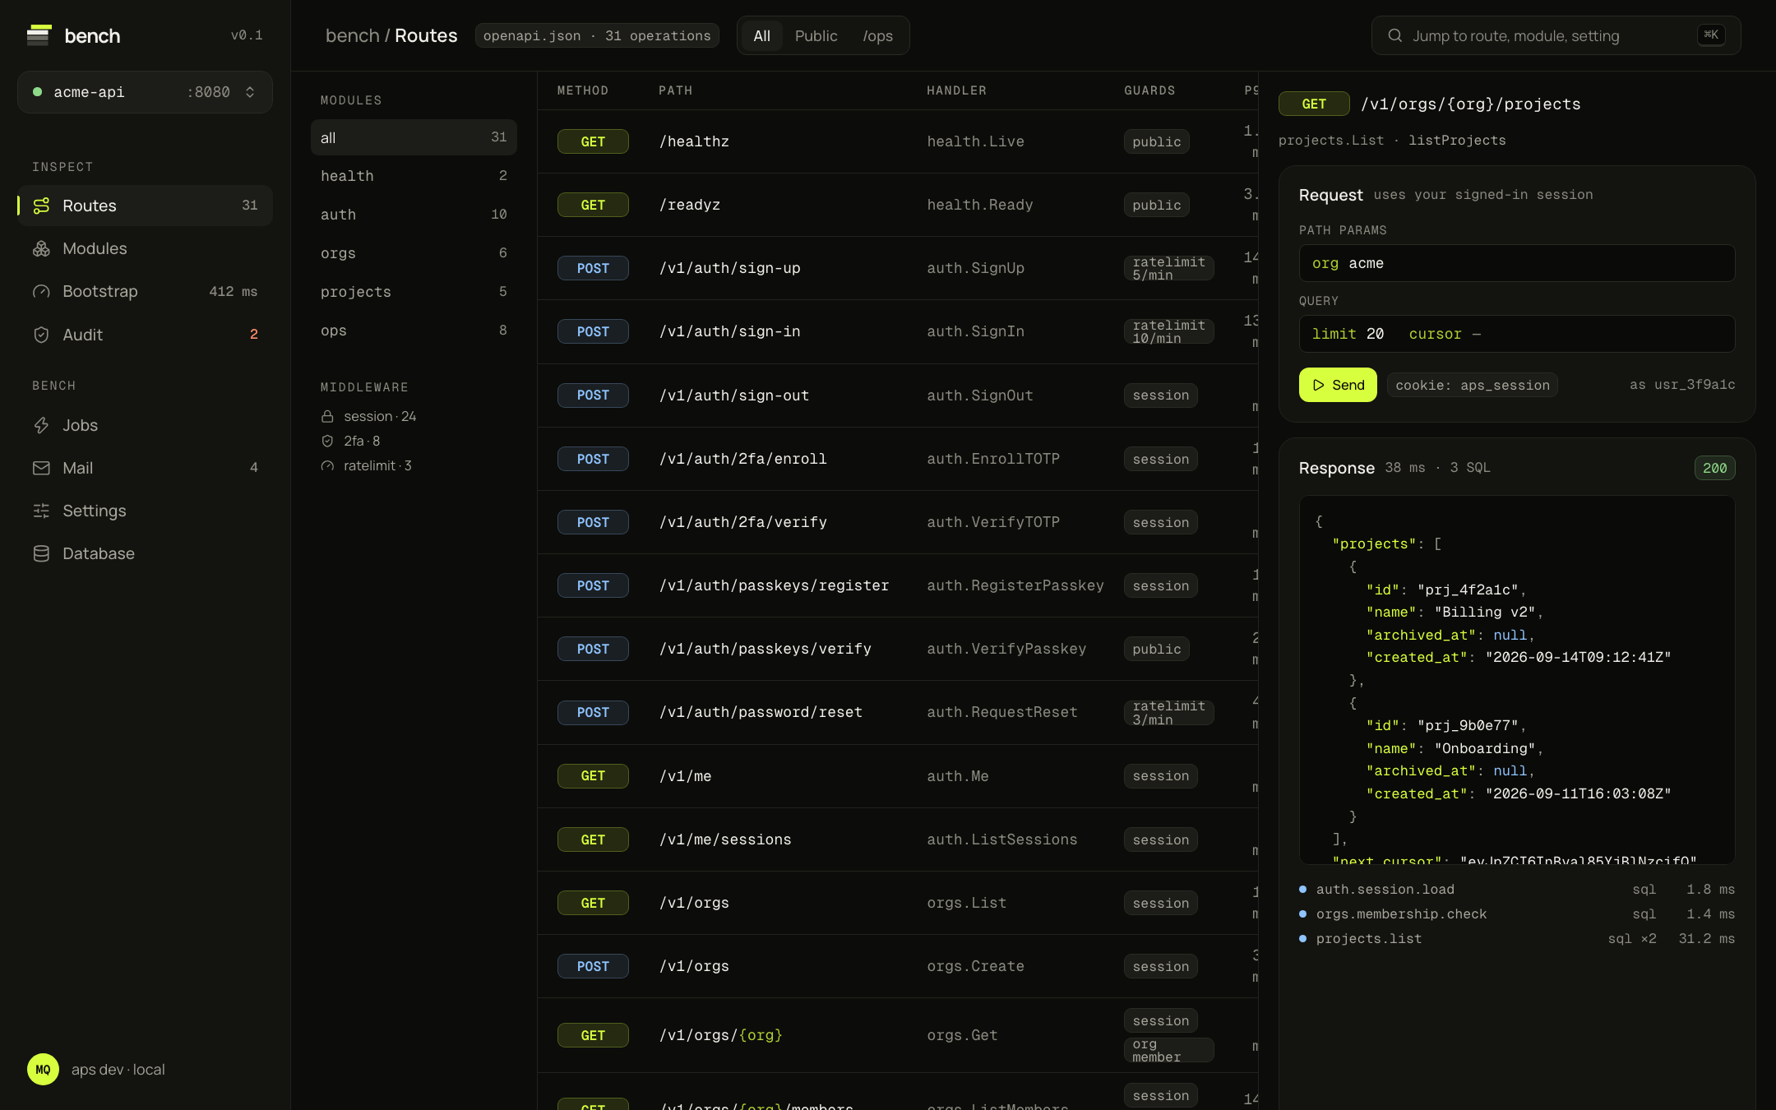Click the bench logo icon
This screenshot has height=1110, width=1776.
click(39, 35)
